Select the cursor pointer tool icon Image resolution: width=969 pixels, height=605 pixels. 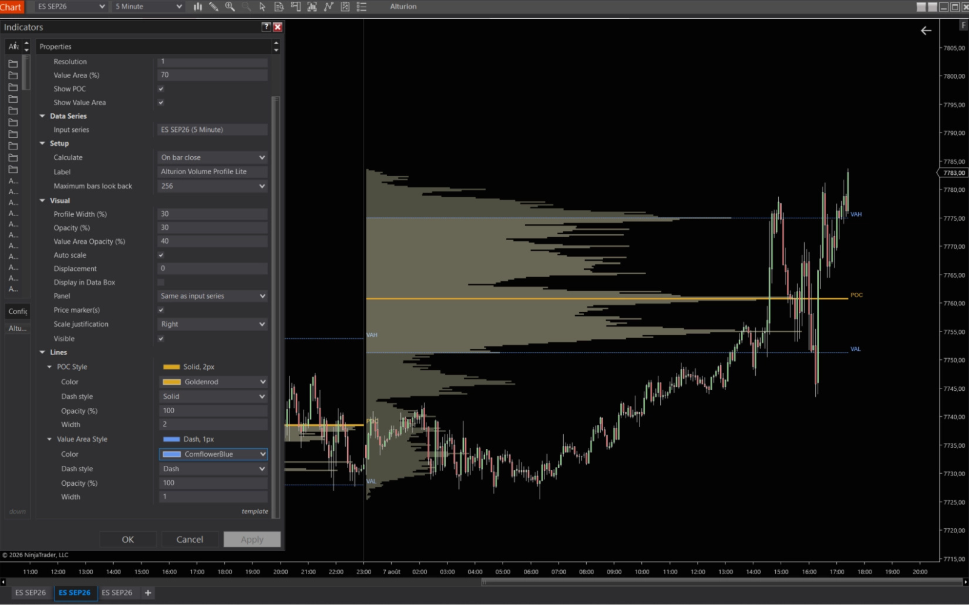[262, 7]
